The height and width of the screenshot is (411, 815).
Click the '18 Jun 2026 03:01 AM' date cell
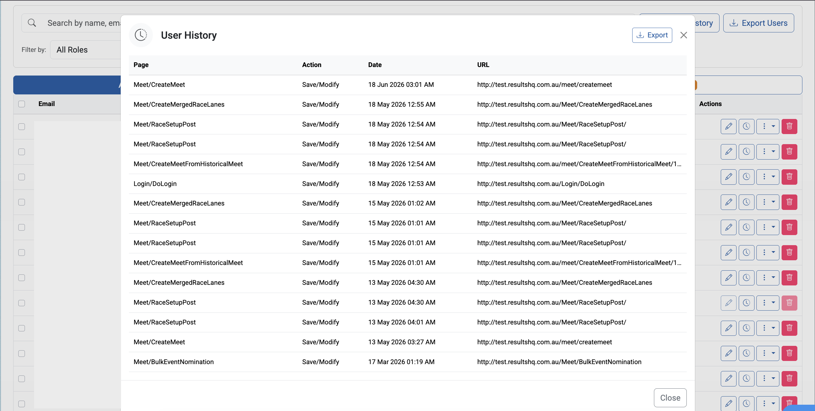point(401,85)
